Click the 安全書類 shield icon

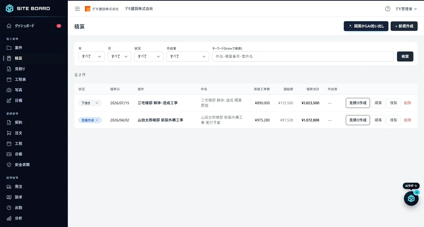pos(9,165)
